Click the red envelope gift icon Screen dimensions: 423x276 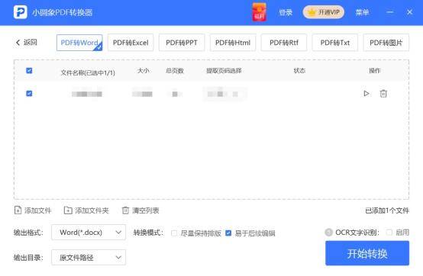tap(260, 12)
